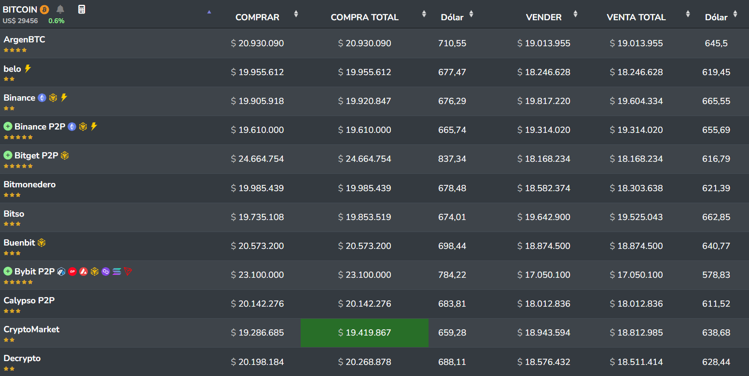Click the lightning icon in the Binance row

point(64,98)
